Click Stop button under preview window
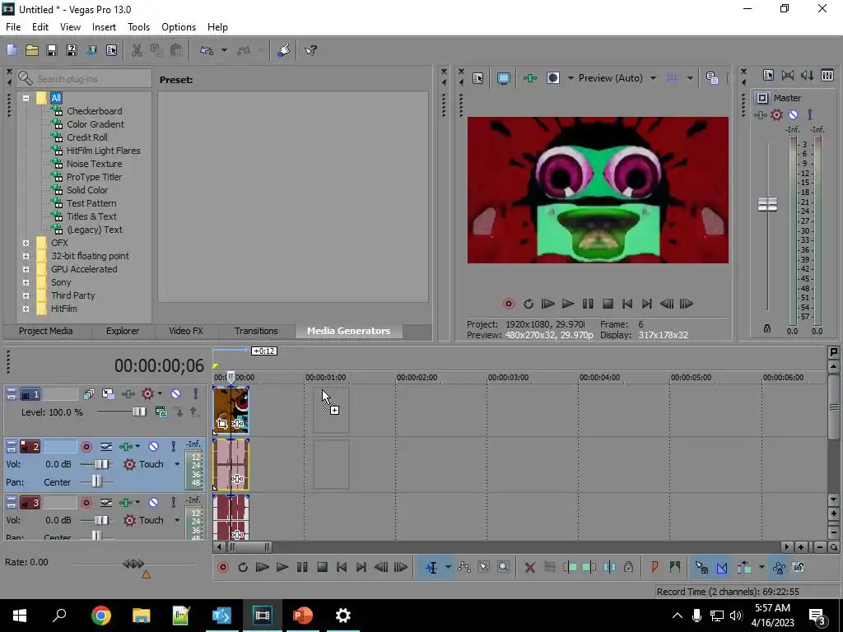 608,304
